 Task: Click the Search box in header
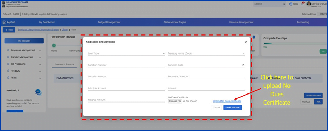(x=269, y=4)
